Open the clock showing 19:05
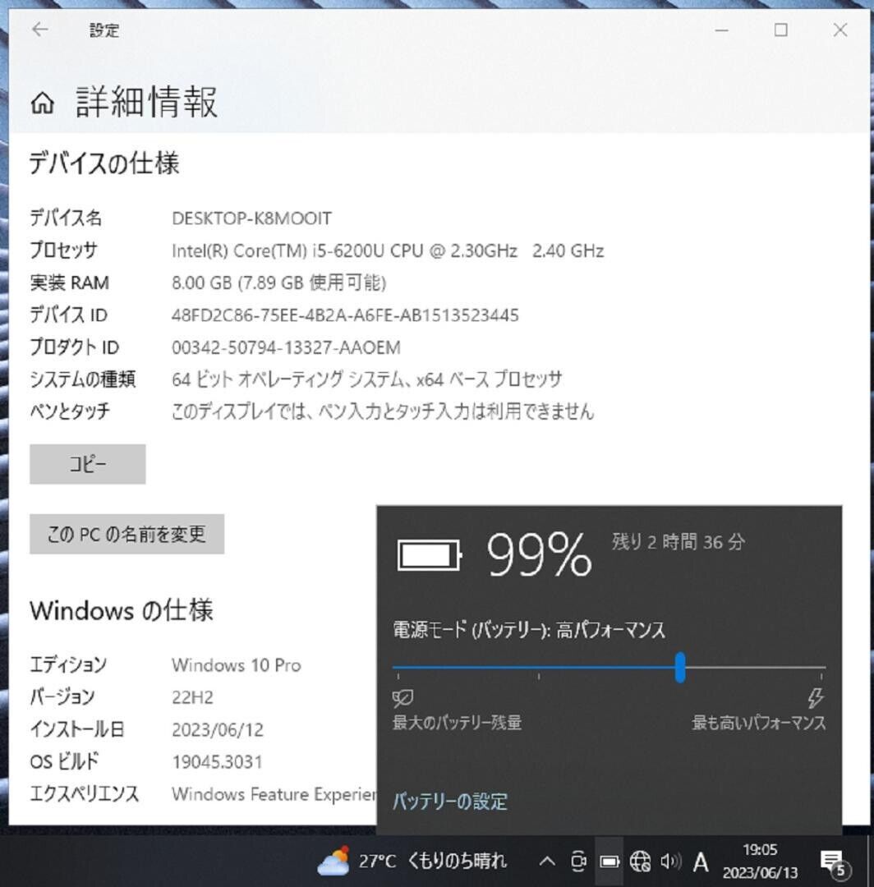 tap(760, 861)
